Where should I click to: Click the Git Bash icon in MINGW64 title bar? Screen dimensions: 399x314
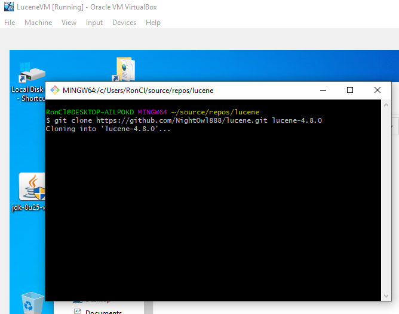55,91
